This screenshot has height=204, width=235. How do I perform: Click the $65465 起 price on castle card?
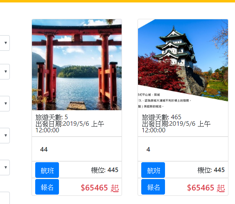click(206, 188)
